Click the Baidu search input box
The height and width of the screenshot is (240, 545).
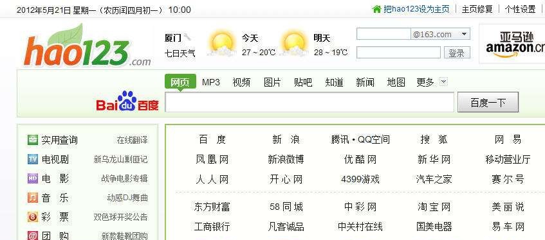[309, 102]
